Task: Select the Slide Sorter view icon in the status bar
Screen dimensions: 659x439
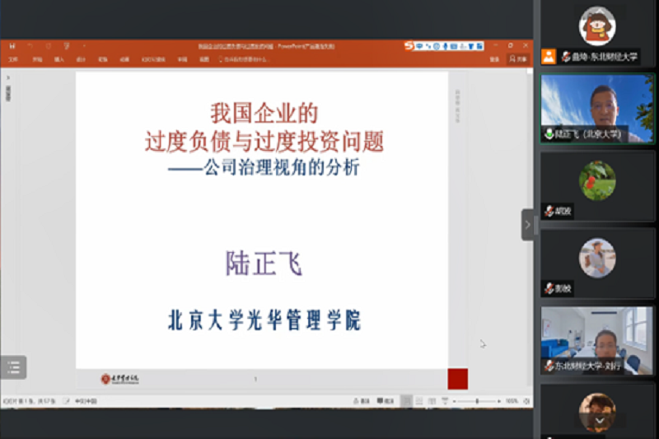Action: [419, 401]
